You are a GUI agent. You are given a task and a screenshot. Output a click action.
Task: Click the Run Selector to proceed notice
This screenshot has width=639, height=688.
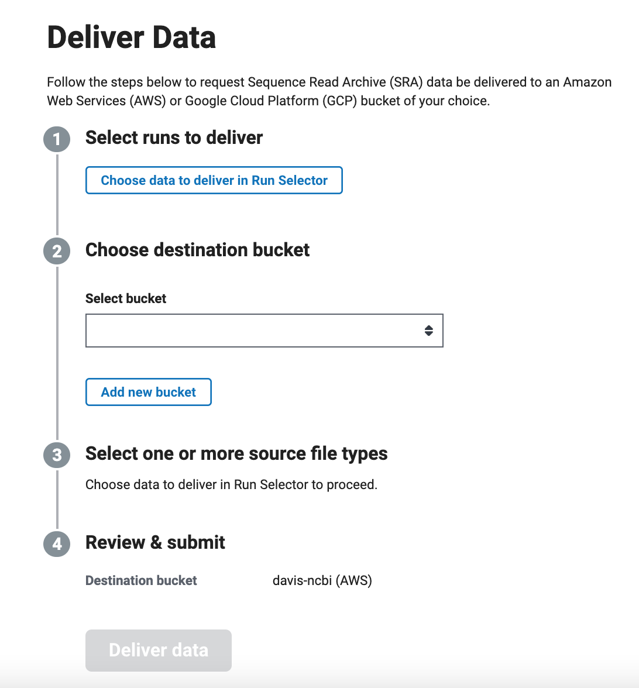point(231,485)
